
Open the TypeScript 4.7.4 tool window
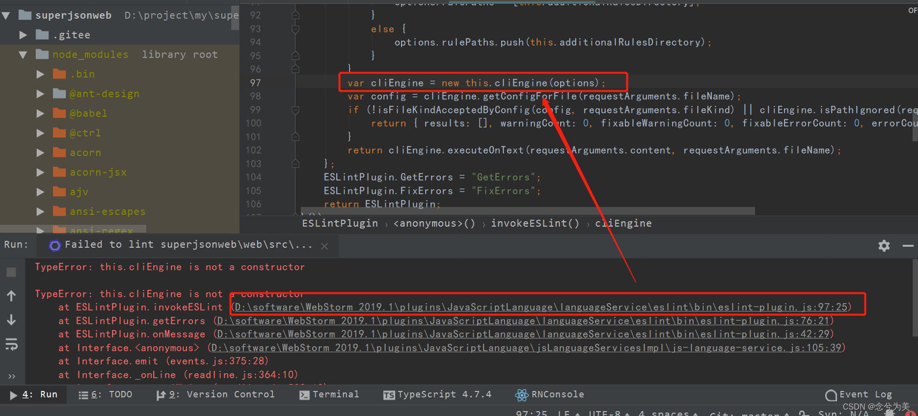click(x=437, y=394)
